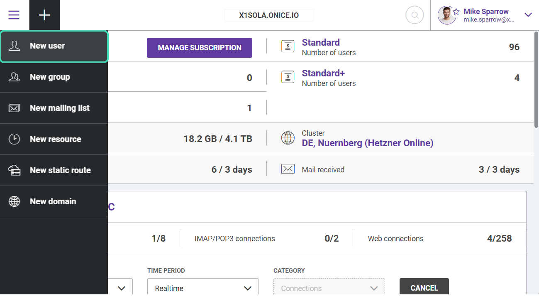
Task: Click the Cancel button
Action: 424,288
